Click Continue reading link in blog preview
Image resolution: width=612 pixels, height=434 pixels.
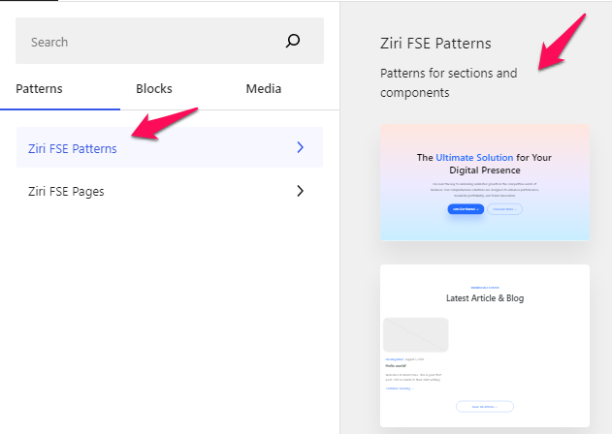tap(400, 388)
